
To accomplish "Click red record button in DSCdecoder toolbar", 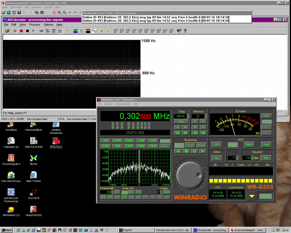I will point(21,31).
